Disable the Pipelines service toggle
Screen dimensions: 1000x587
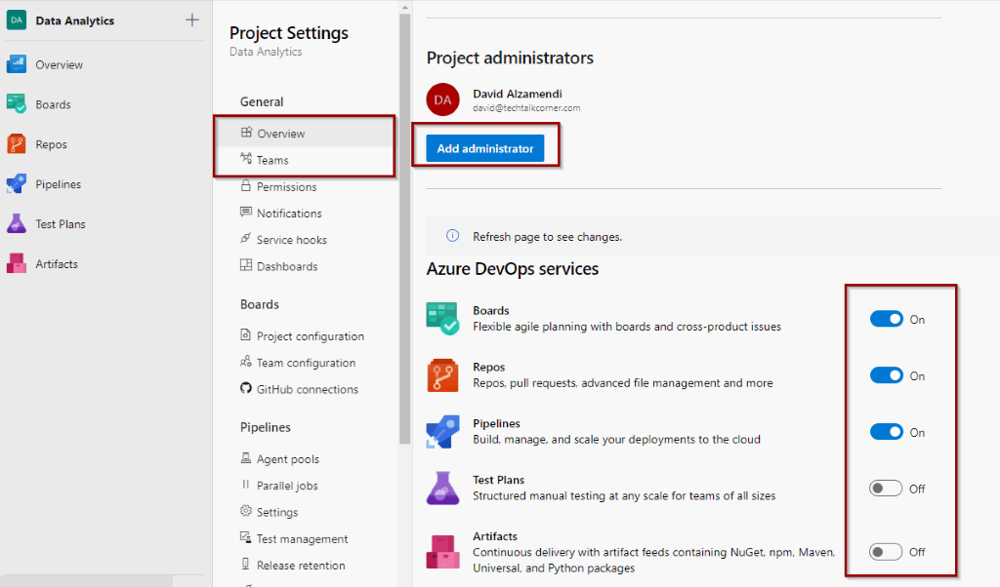(x=887, y=432)
